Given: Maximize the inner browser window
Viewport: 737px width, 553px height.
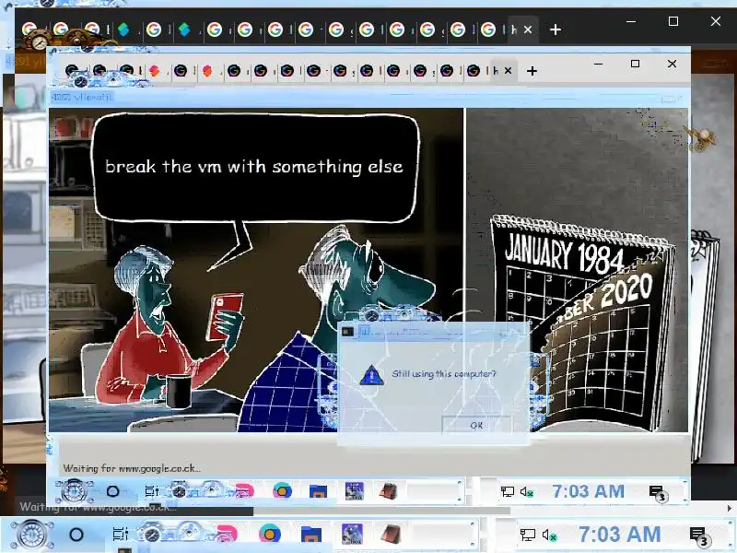Looking at the screenshot, I should 635,64.
